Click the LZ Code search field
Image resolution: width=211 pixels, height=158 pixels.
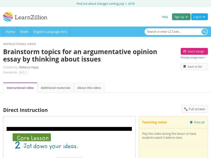click(171, 31)
